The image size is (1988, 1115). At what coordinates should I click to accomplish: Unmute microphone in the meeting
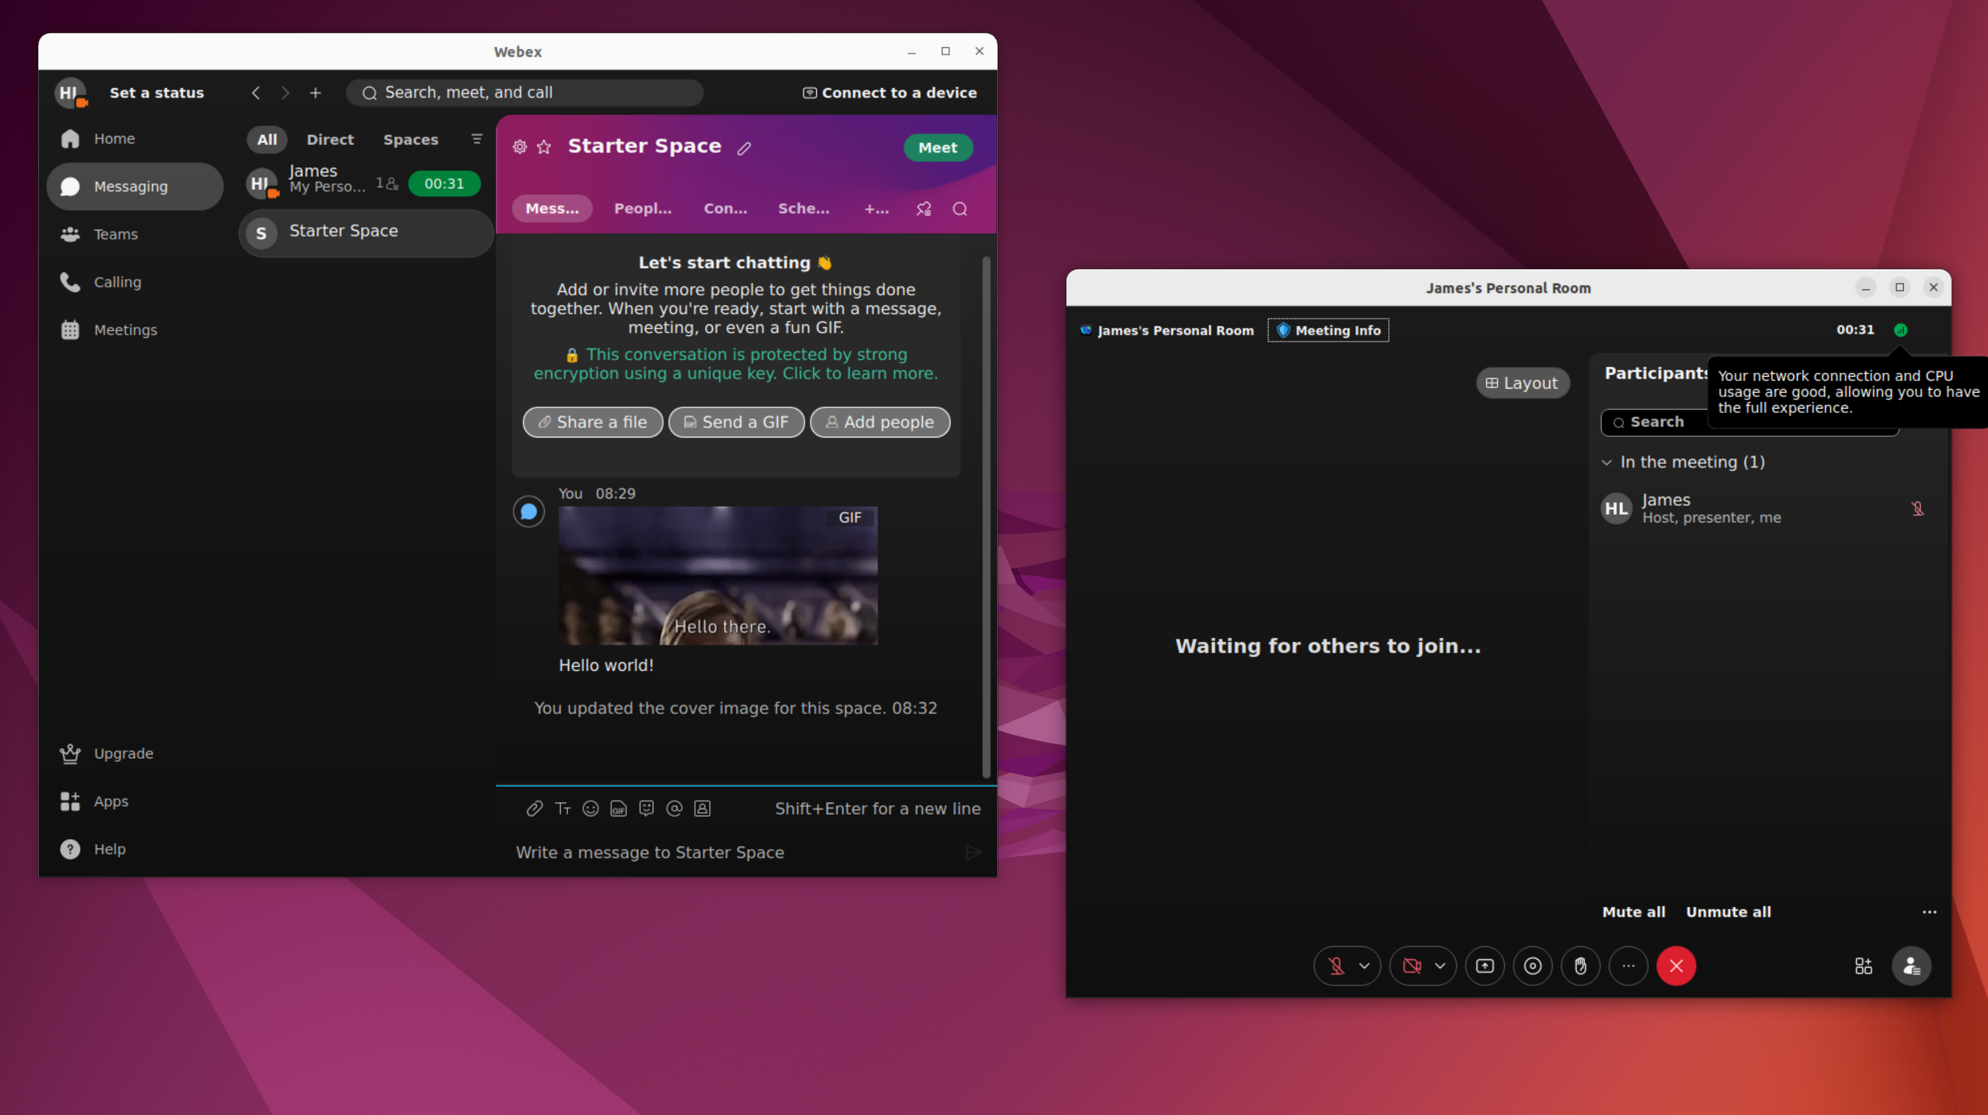pos(1337,966)
